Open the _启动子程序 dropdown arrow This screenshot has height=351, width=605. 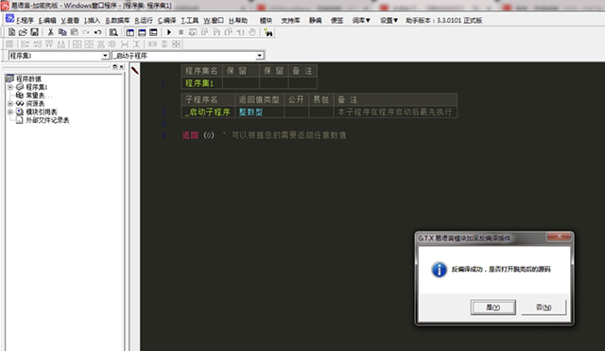pyautogui.click(x=260, y=56)
